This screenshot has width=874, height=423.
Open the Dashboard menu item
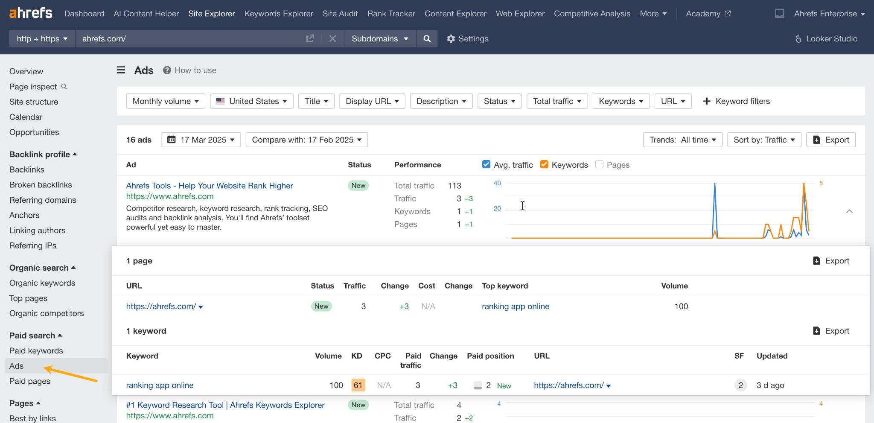[84, 13]
